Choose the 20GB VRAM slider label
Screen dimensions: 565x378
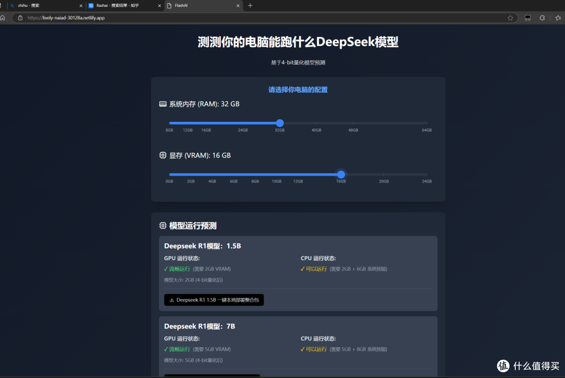(x=384, y=181)
